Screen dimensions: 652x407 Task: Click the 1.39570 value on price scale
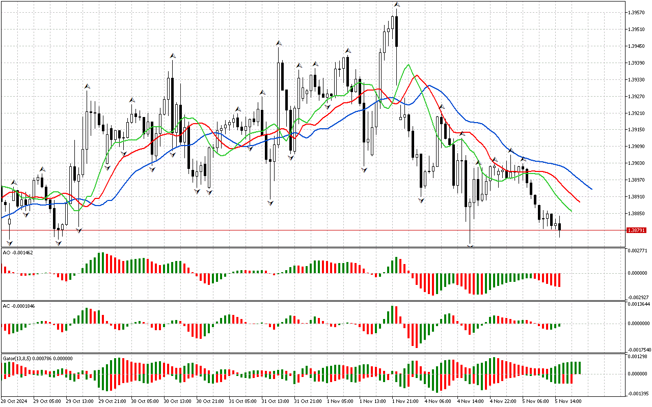[637, 12]
